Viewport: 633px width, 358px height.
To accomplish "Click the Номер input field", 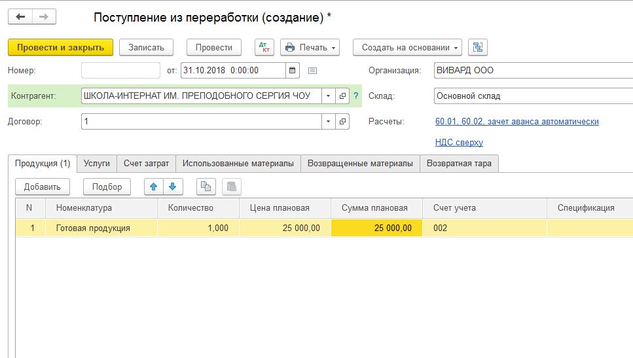I will [120, 70].
